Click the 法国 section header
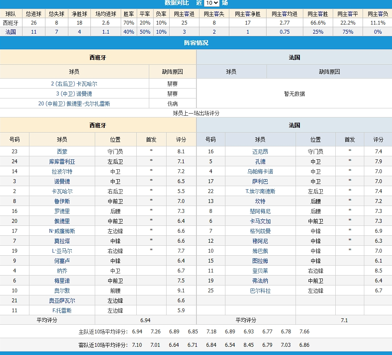This screenshot has height=355, width=392. (294, 57)
